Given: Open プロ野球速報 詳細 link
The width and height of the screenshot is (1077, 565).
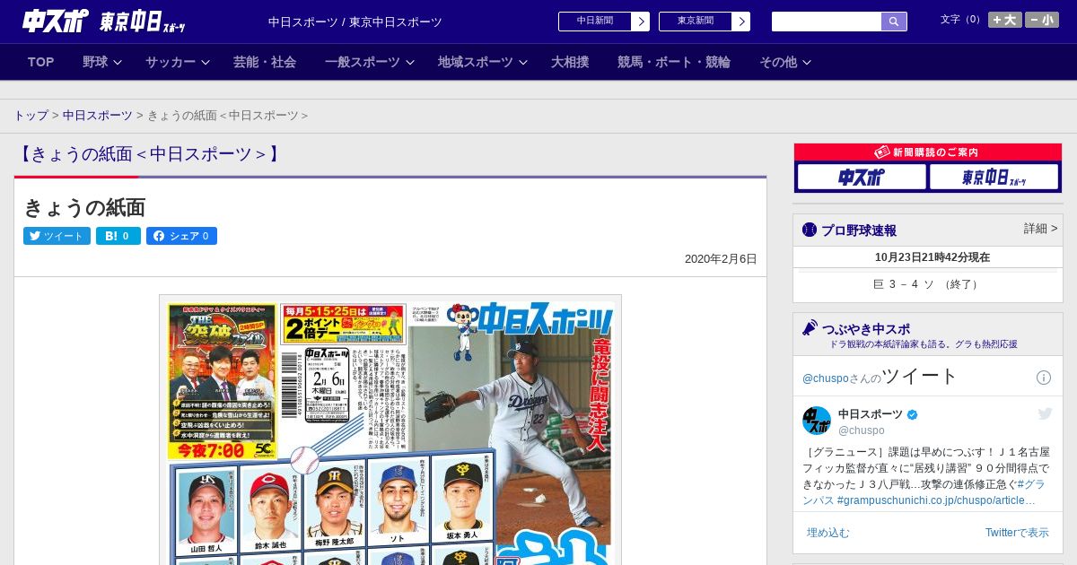Looking at the screenshot, I should click(1040, 229).
